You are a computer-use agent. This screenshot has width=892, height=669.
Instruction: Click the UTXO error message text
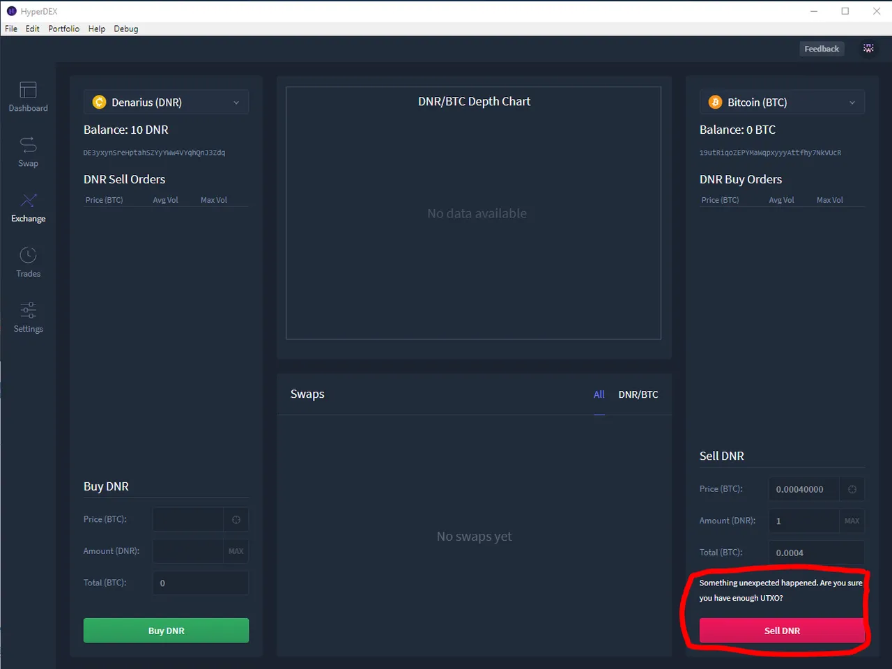(x=781, y=590)
